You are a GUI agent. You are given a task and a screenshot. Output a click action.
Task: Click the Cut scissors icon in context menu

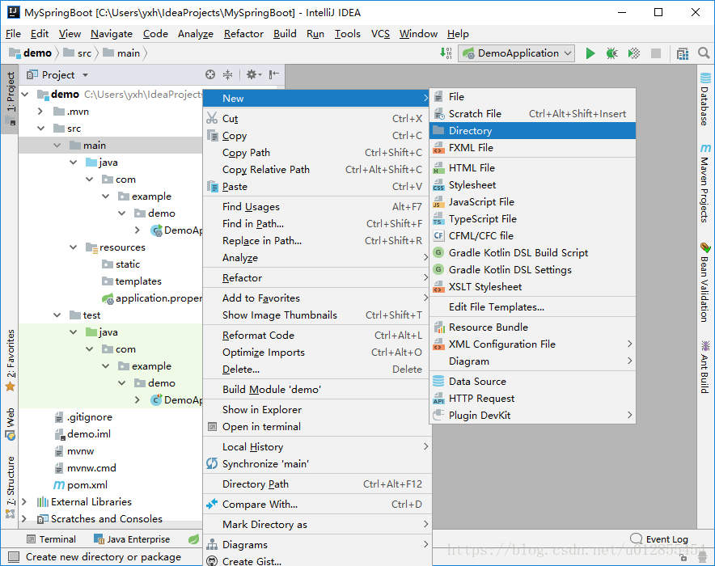212,118
